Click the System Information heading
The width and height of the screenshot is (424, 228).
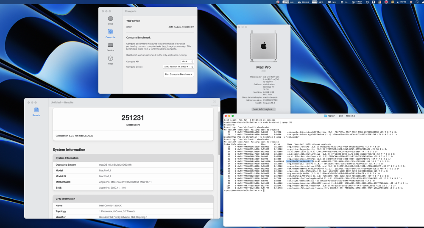click(69, 150)
